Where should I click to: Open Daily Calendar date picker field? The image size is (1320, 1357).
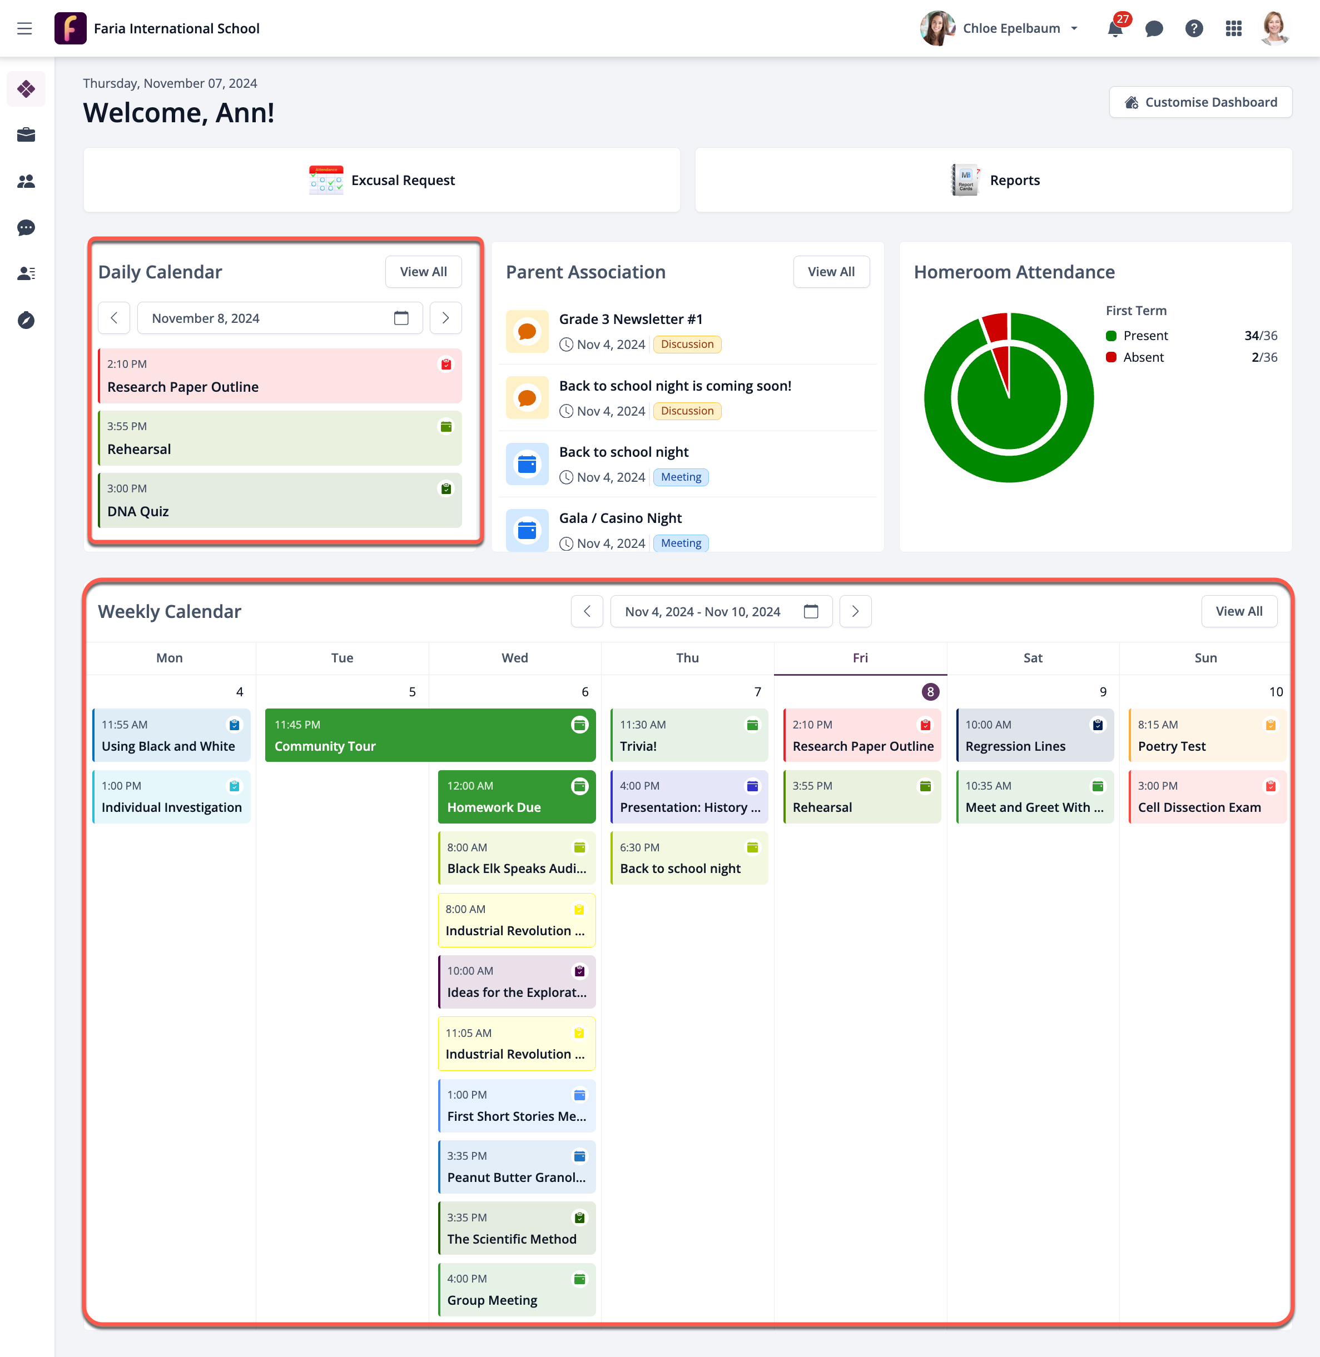pyautogui.click(x=279, y=318)
